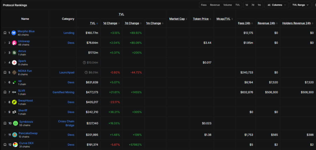Image resolution: width=316 pixels, height=150 pixels.
Task: Click the pink Uniswap unicorn logo
Action: pos(14,43)
